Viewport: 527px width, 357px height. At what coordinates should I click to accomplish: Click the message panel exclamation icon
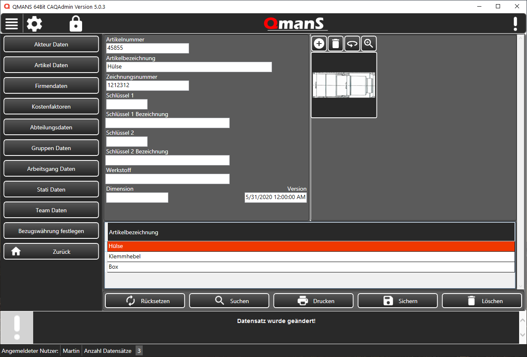coord(17,328)
